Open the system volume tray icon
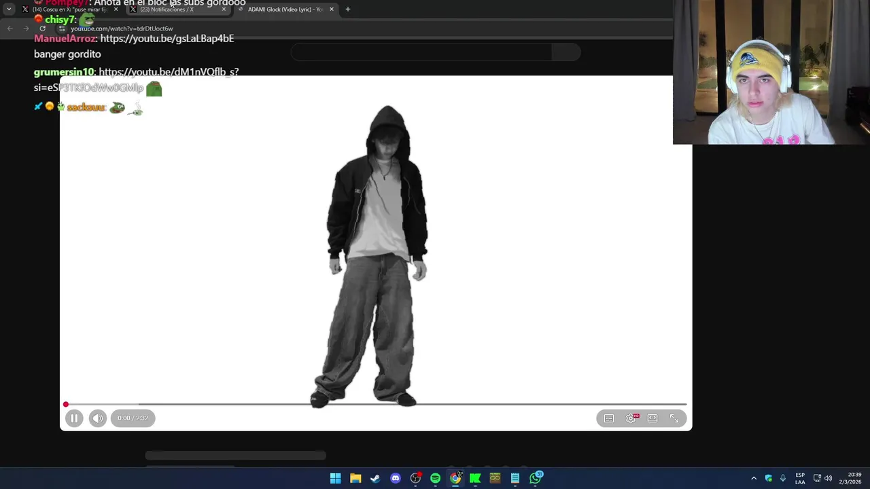The width and height of the screenshot is (870, 489). click(828, 478)
